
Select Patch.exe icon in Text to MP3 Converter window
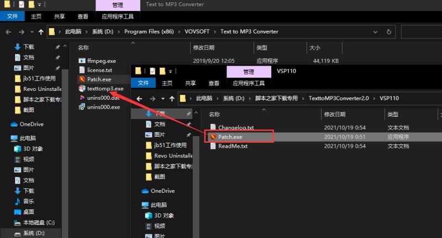82,79
